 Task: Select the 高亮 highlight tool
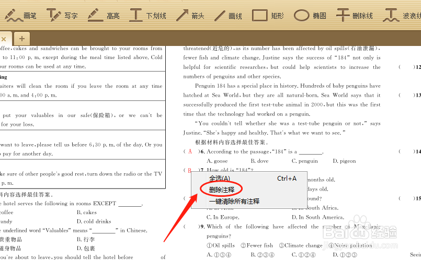pos(104,16)
